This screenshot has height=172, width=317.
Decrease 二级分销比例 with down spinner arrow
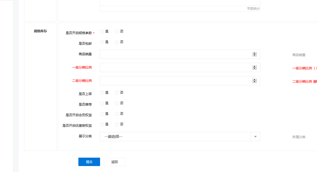click(x=255, y=82)
